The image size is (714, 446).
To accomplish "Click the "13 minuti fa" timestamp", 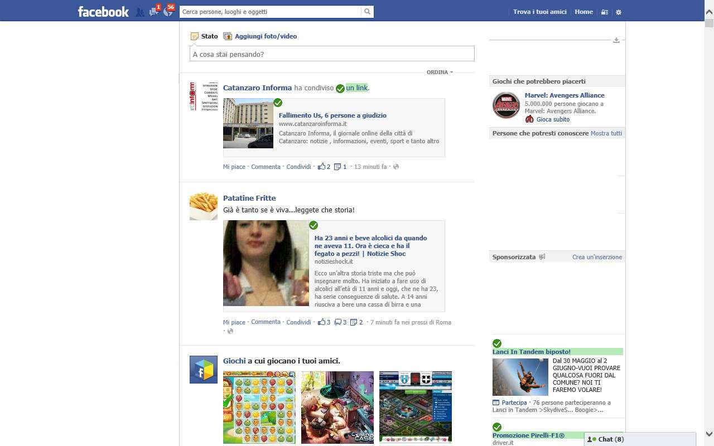I will click(370, 167).
